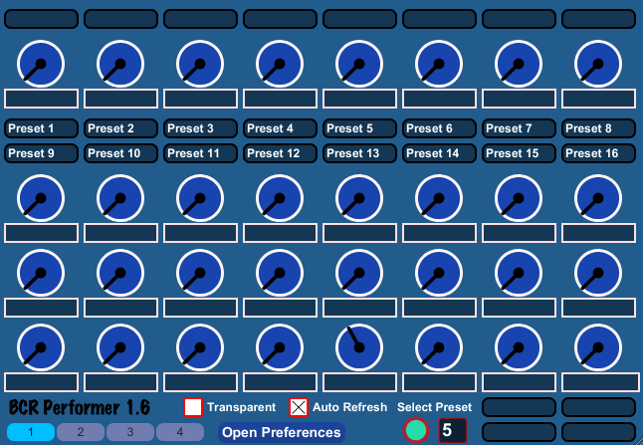
Task: Click the last knob in the second knob row
Action: 598,198
